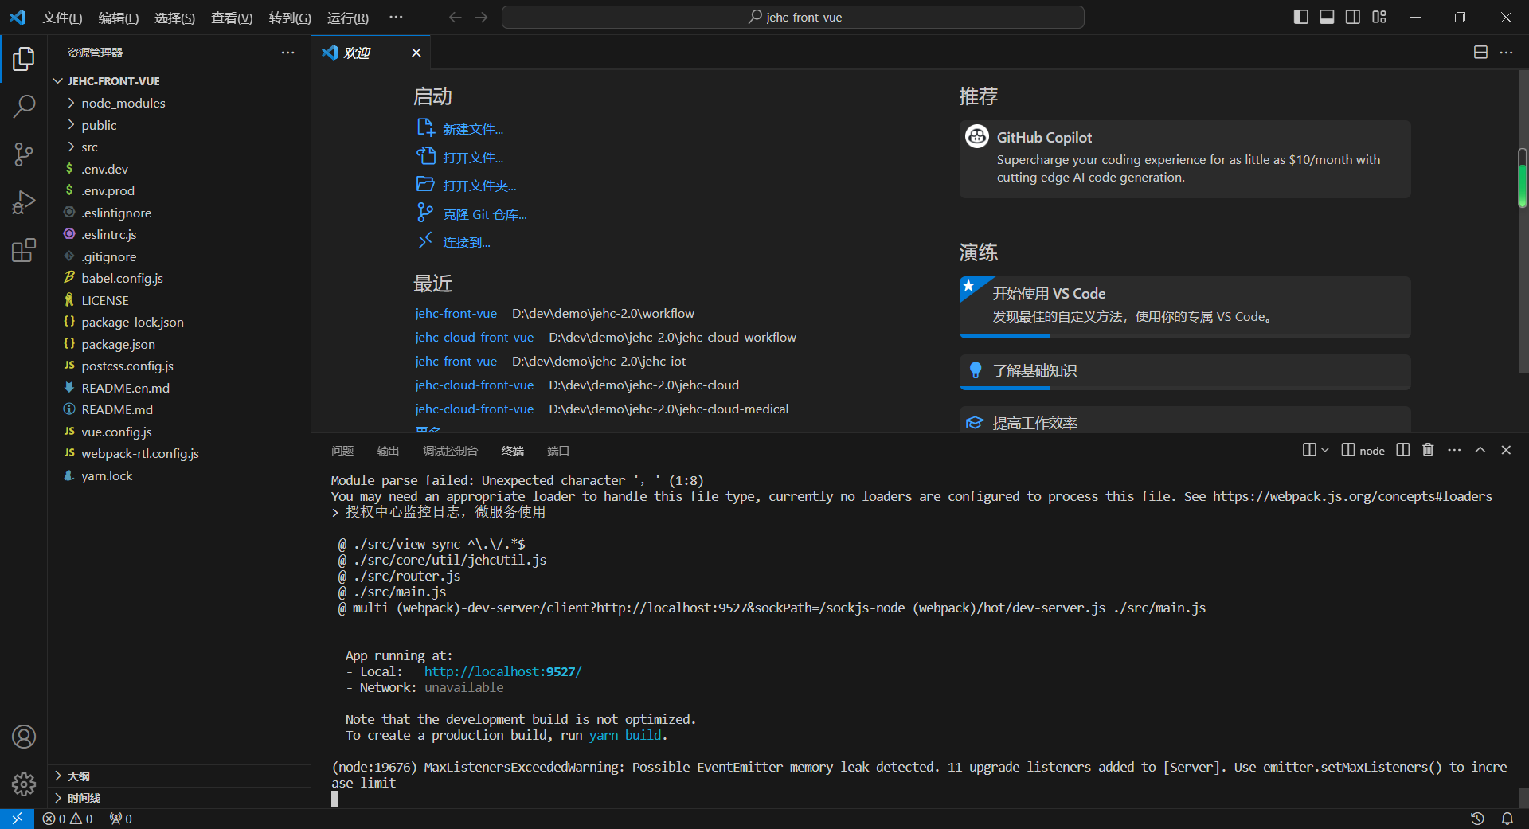1529x829 pixels.
Task: Click the New File link
Action: click(x=459, y=129)
